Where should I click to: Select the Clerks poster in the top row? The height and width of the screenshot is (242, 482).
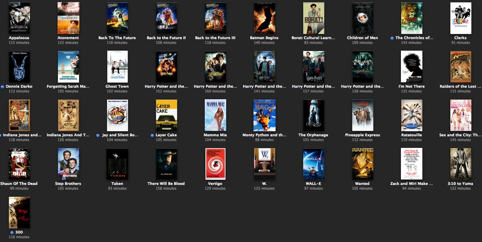coord(460,18)
